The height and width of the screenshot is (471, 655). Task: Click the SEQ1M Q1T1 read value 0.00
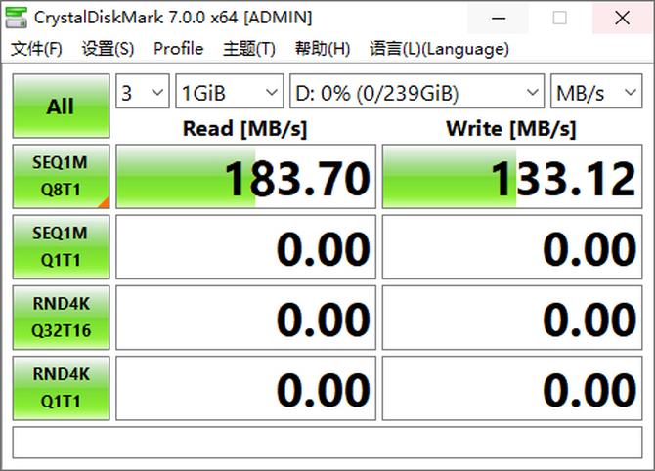click(245, 247)
